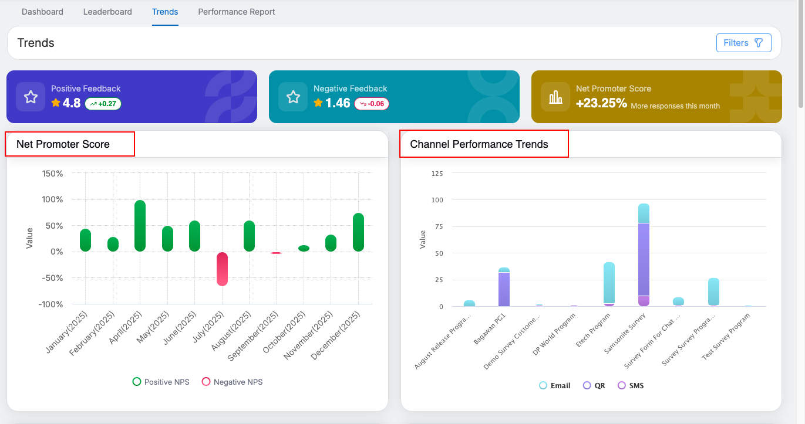Screen dimensions: 805x424
Task: Open the Performance Report tab
Action: click(237, 12)
